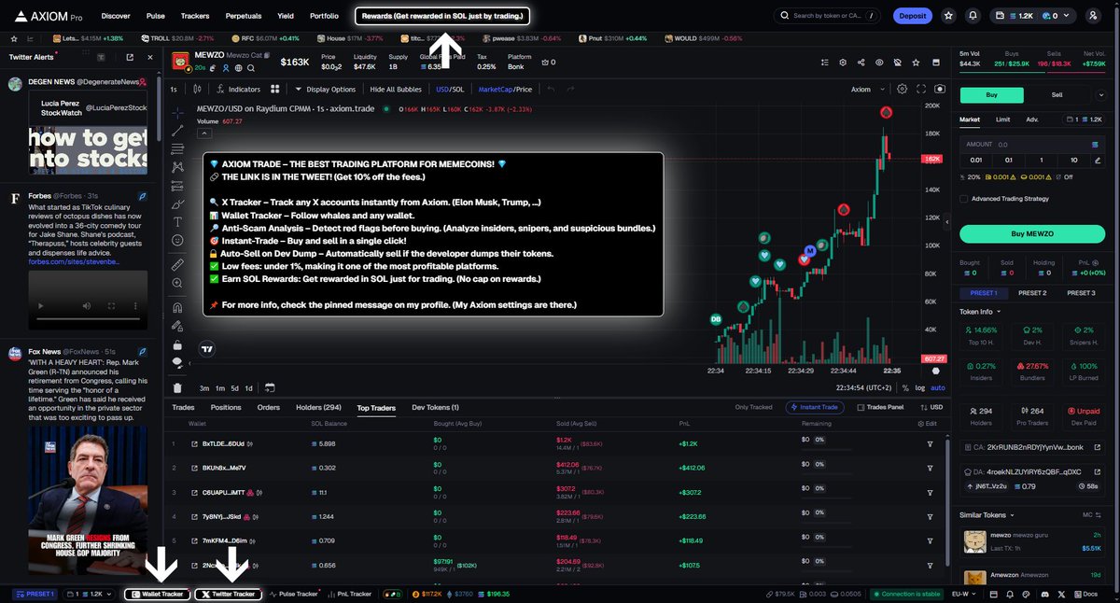The height and width of the screenshot is (603, 1120).
Task: Switch to the Dev Tokens (1) tab
Action: pos(436,407)
